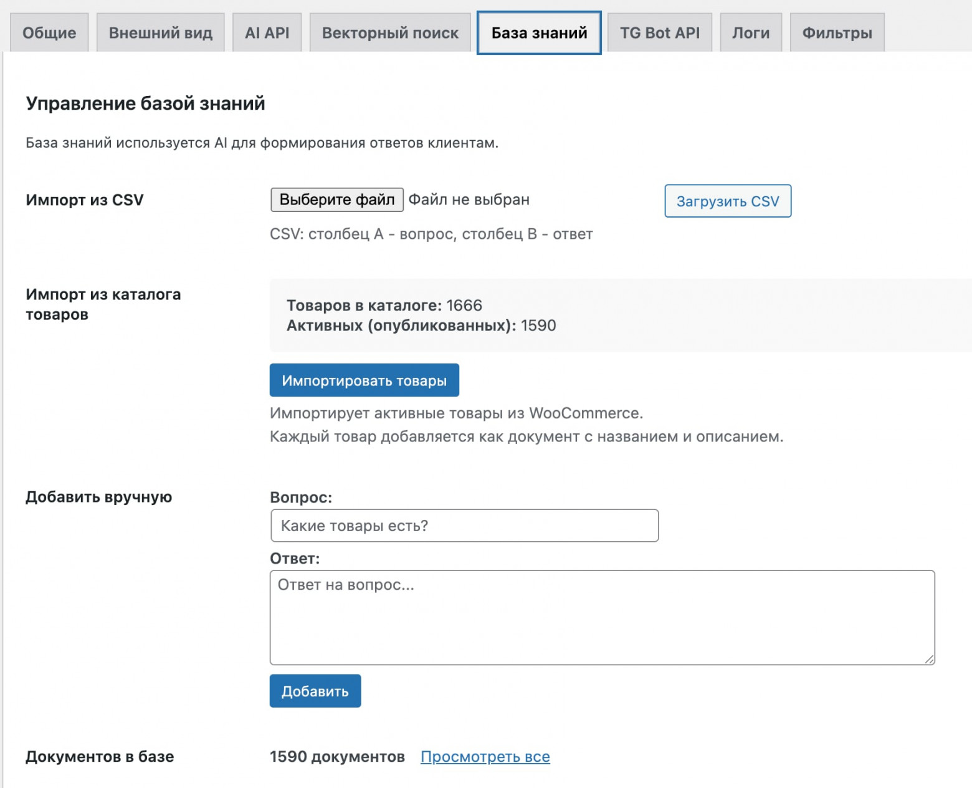Select the База знаний tab
The height and width of the screenshot is (788, 972).
click(x=538, y=32)
